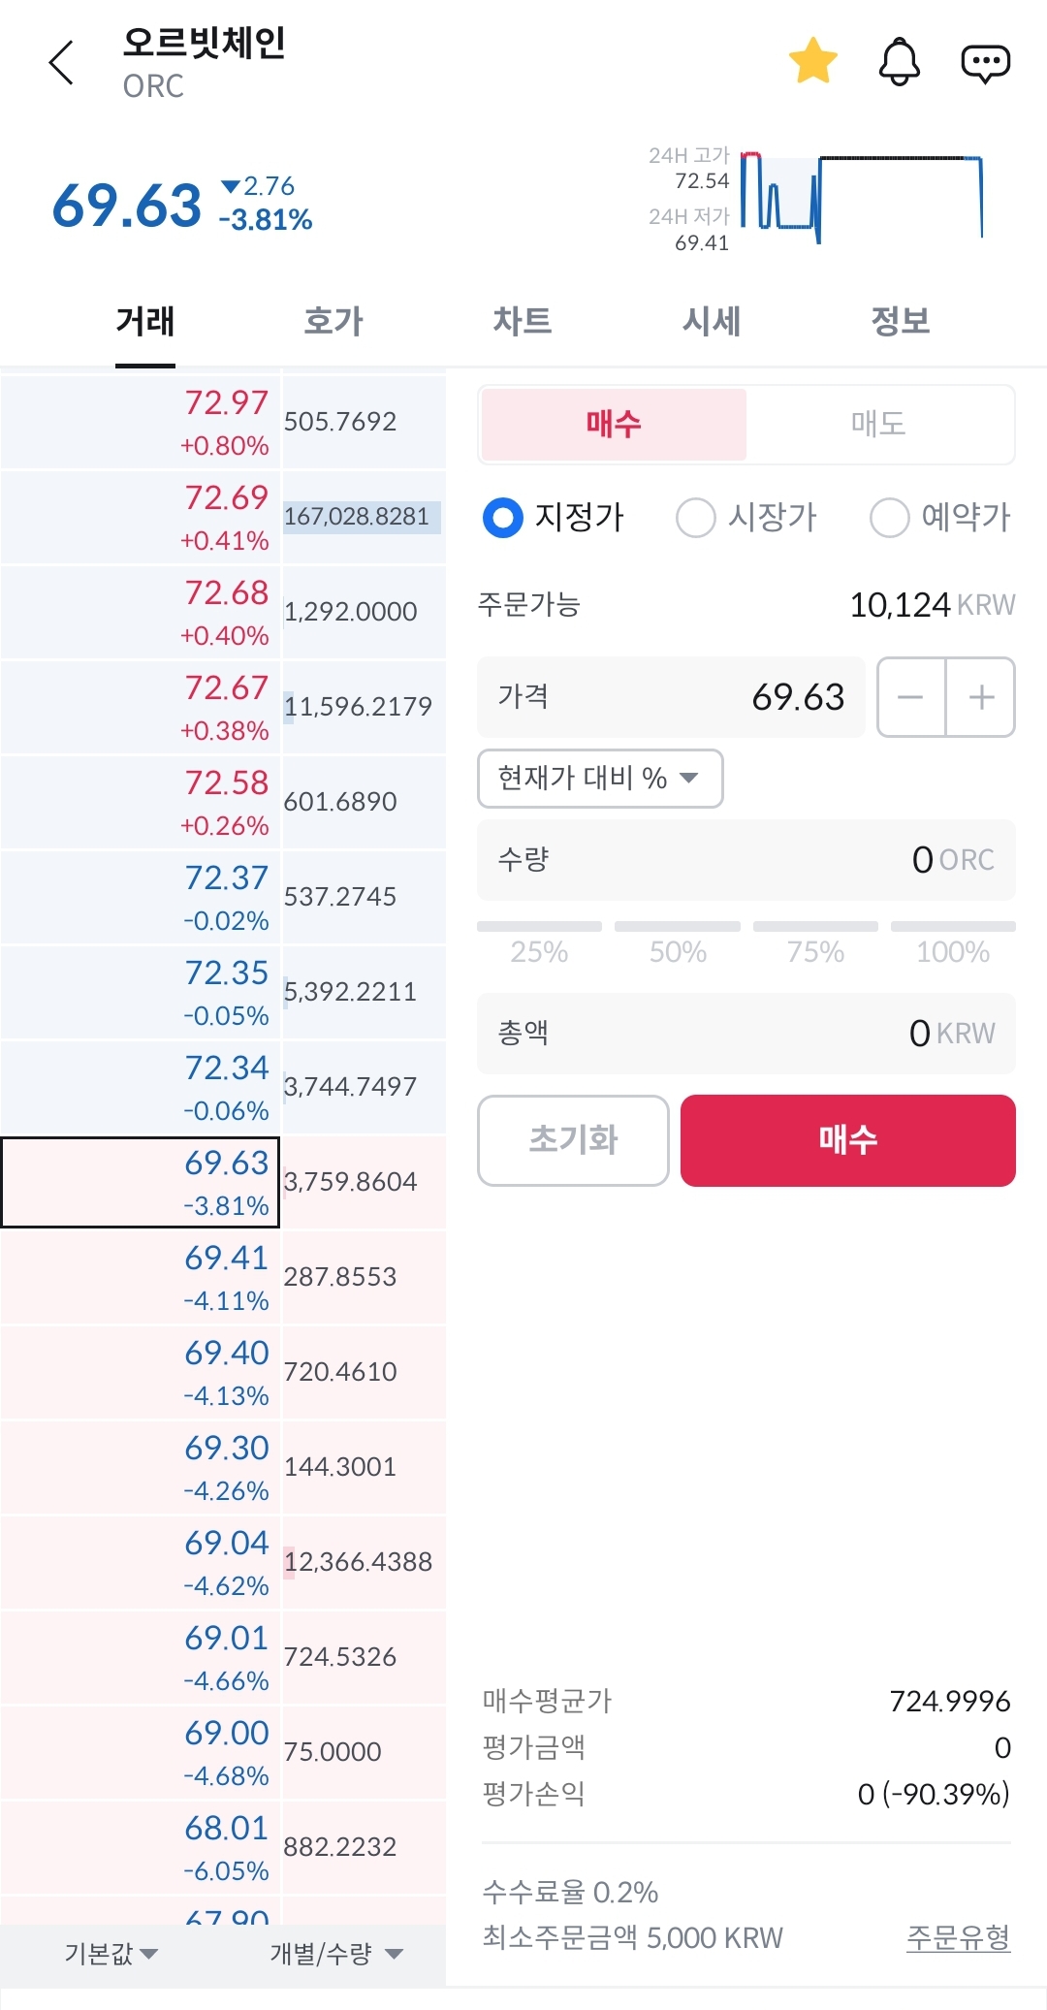
Task: Toggle the yellow favorite star
Action: 812,61
